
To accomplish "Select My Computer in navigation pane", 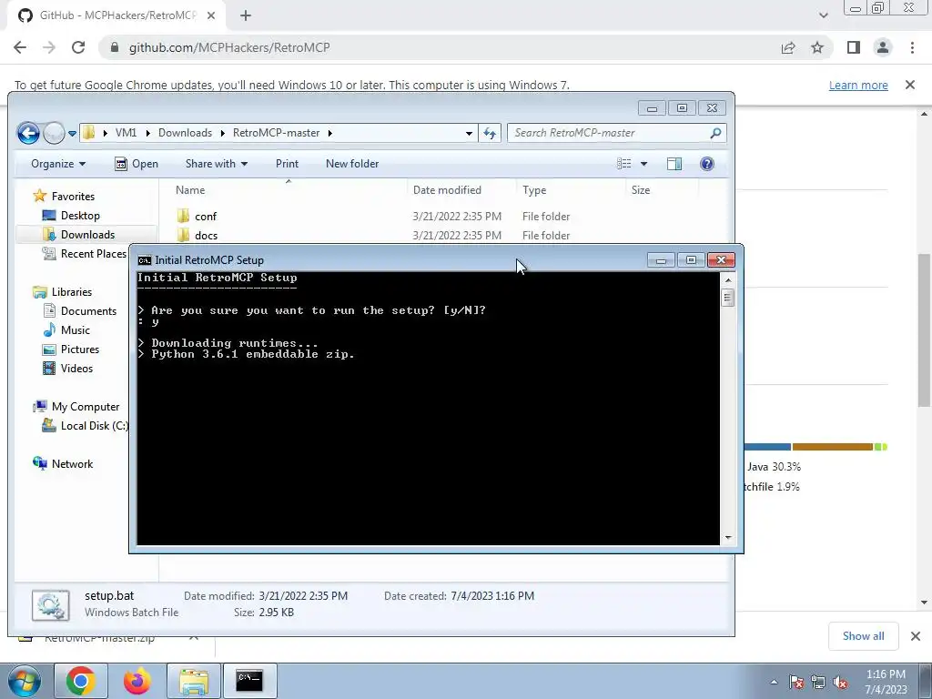I will (85, 407).
